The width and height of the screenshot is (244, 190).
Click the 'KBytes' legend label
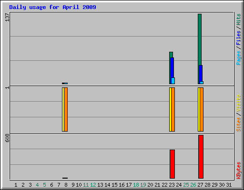point(239,171)
